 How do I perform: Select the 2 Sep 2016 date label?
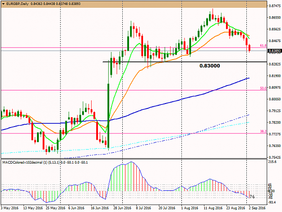(x=257, y=208)
